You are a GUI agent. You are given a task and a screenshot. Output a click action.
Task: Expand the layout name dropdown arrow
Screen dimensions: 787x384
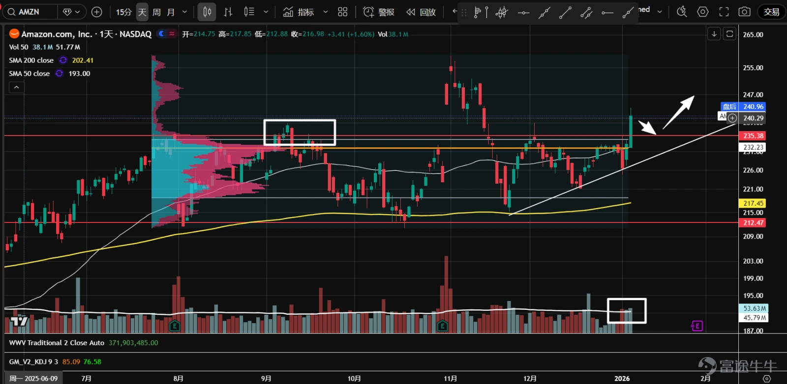coord(660,11)
